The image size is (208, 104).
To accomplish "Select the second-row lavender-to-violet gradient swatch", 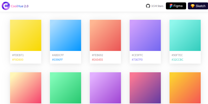I will [105, 88].
